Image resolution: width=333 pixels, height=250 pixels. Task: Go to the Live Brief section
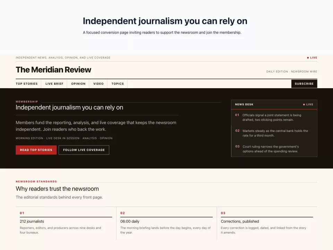coord(54,84)
